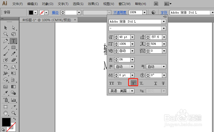This screenshot has width=214, height=132.
Task: Select the Line Segment tool
Action: (x=6, y=47)
